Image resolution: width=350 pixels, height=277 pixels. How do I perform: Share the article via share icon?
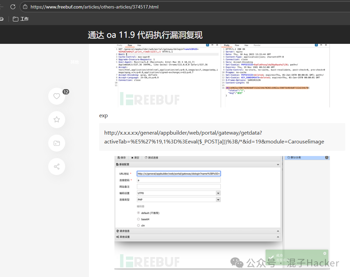click(x=57, y=167)
